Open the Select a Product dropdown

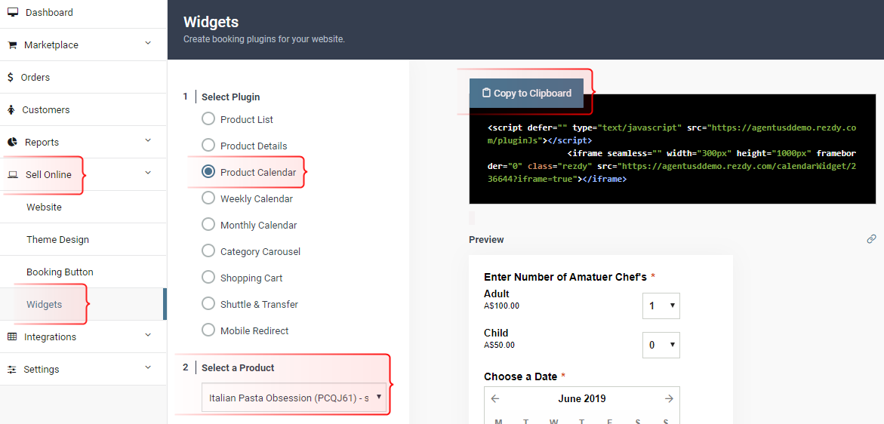[x=294, y=398]
